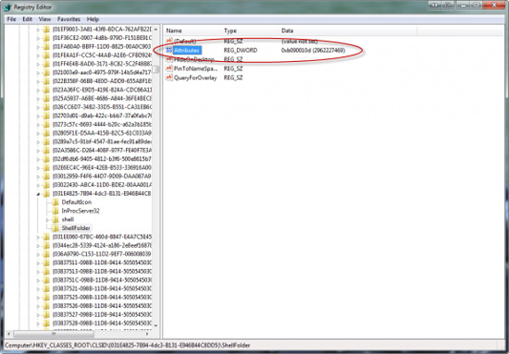
Task: Open the File menu
Action: coord(11,19)
